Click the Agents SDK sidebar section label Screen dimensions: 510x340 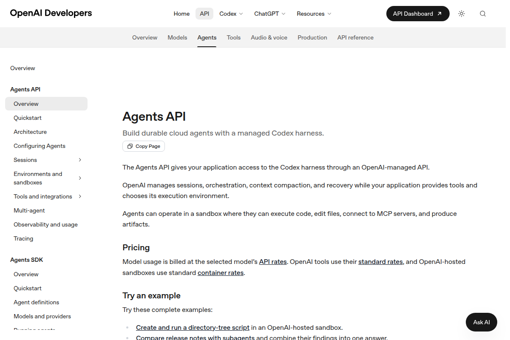coord(26,260)
